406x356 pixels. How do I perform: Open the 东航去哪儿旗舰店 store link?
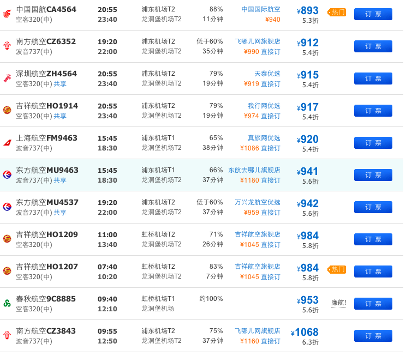(254, 170)
